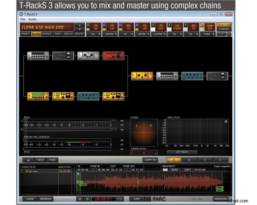Toggle loop playback button
The width and height of the screenshot is (257, 205).
pos(120,199)
